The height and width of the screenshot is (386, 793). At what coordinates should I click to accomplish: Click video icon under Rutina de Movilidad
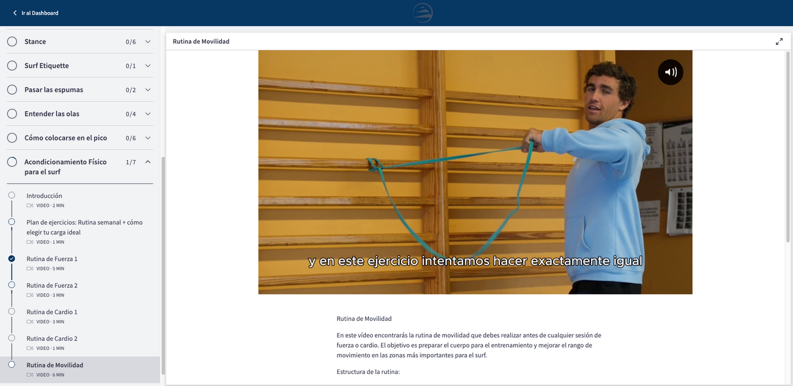point(30,375)
